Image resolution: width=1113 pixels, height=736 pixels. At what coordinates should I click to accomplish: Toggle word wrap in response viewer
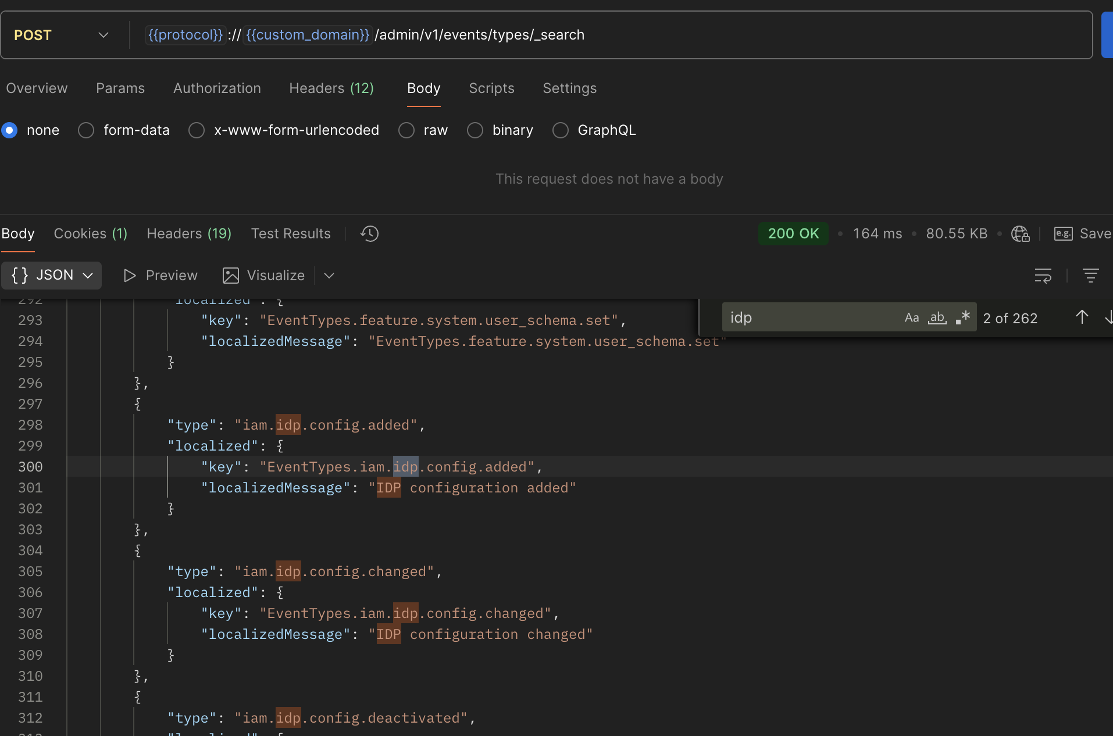tap(1043, 276)
